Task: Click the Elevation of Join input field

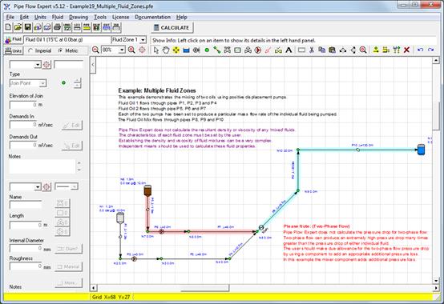Action: click(x=23, y=105)
